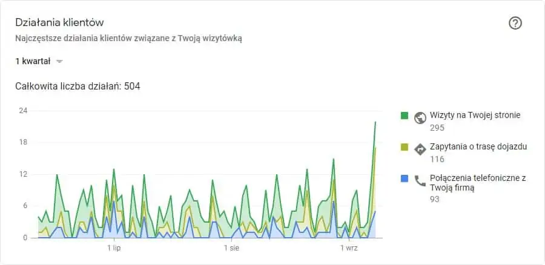Image resolution: width=545 pixels, height=265 pixels.
Task: Toggle green website visits series square
Action: (404, 115)
